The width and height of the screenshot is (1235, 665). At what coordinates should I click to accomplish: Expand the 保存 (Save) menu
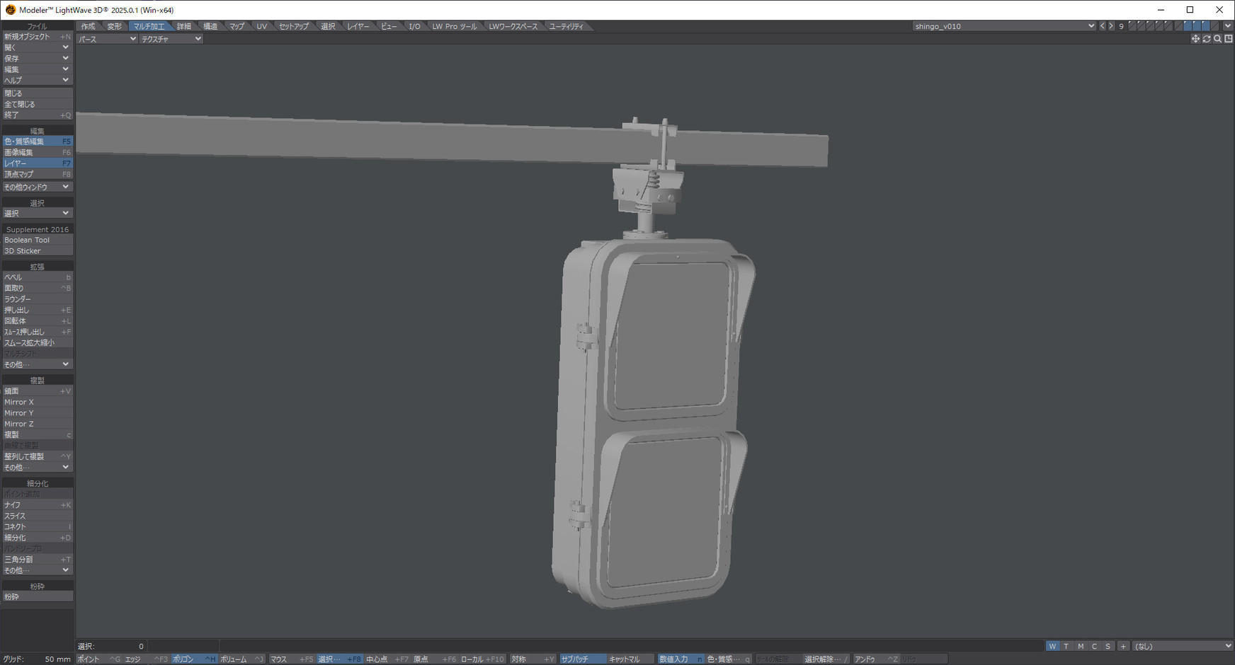pos(37,58)
